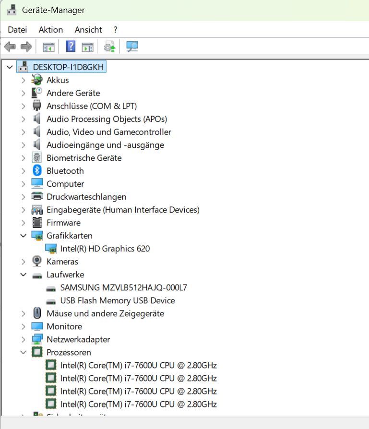Click the show/hide console tree icon

[x=48, y=47]
